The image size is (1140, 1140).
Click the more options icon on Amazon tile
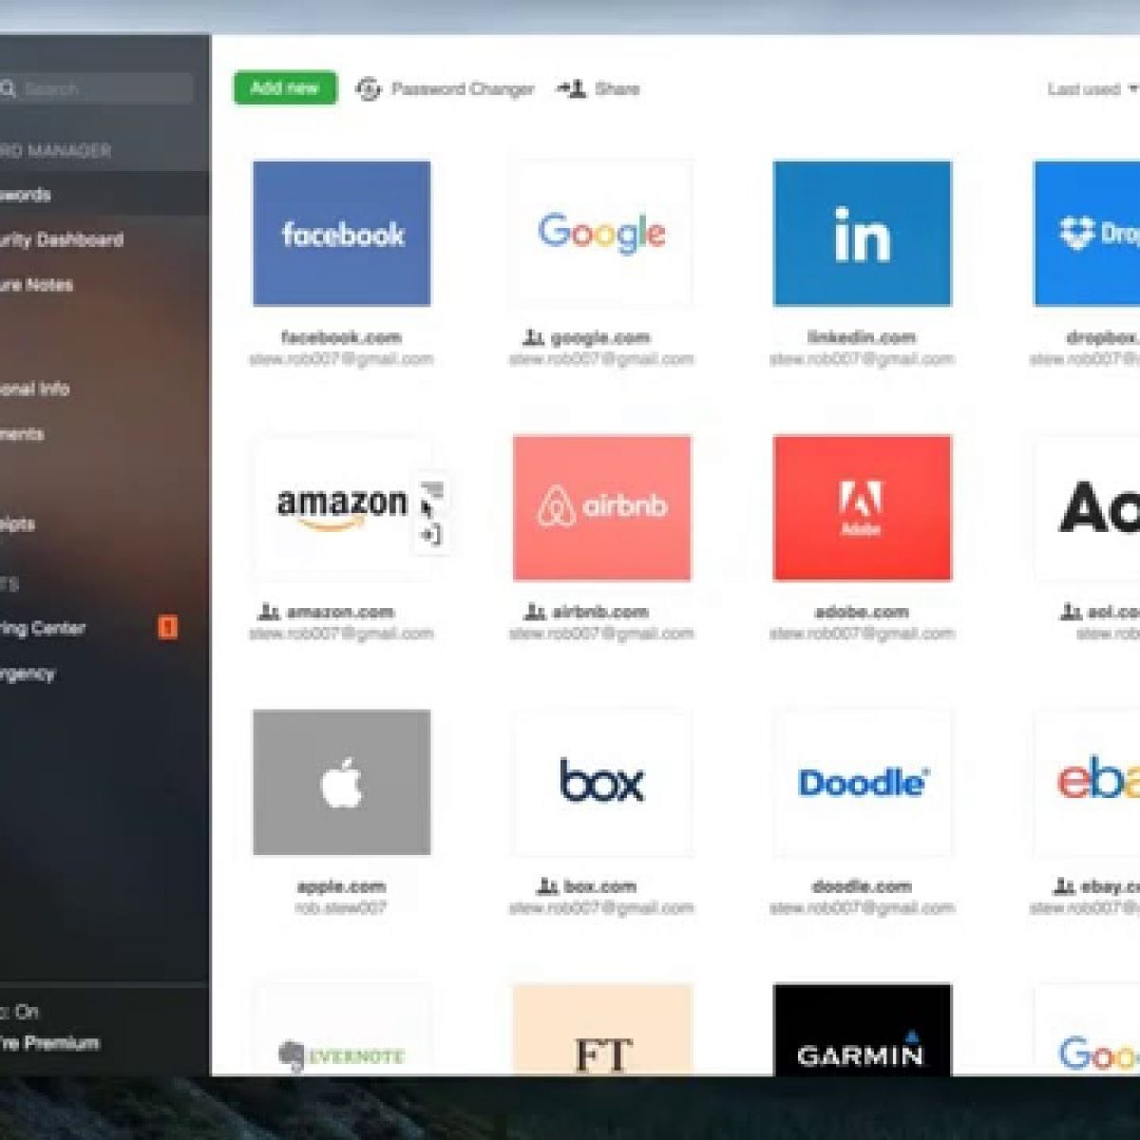[432, 491]
